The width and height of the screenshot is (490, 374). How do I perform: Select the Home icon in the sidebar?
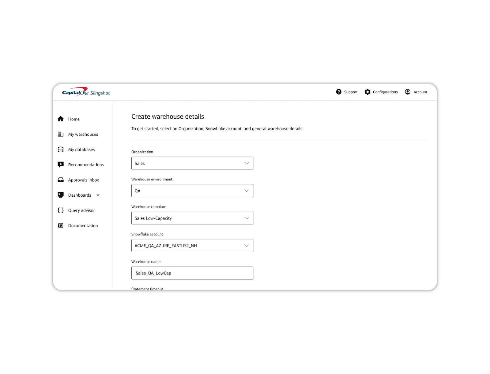click(x=60, y=119)
